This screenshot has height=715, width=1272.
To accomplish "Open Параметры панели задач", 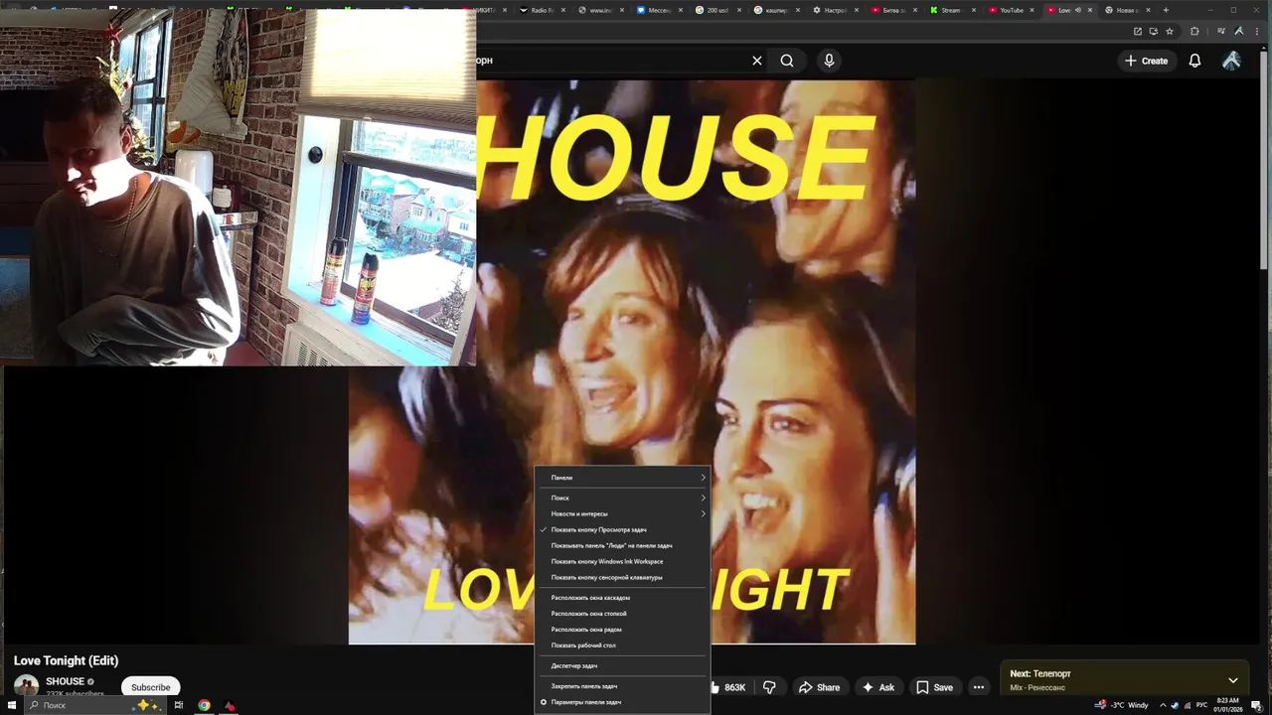I will click(623, 702).
